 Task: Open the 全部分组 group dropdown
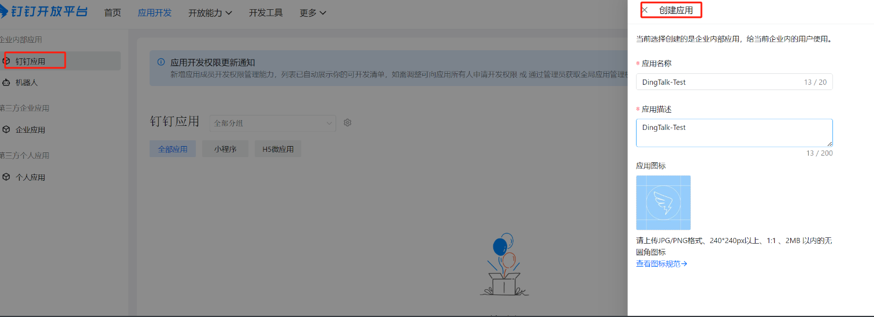273,123
